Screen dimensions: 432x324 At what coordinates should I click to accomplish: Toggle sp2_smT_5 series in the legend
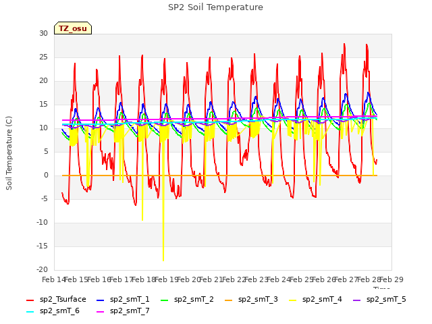tap(379, 300)
